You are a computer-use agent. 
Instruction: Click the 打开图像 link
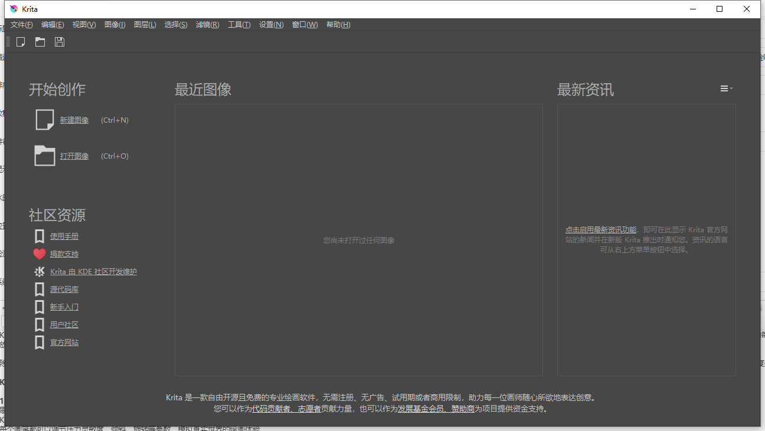click(x=74, y=156)
